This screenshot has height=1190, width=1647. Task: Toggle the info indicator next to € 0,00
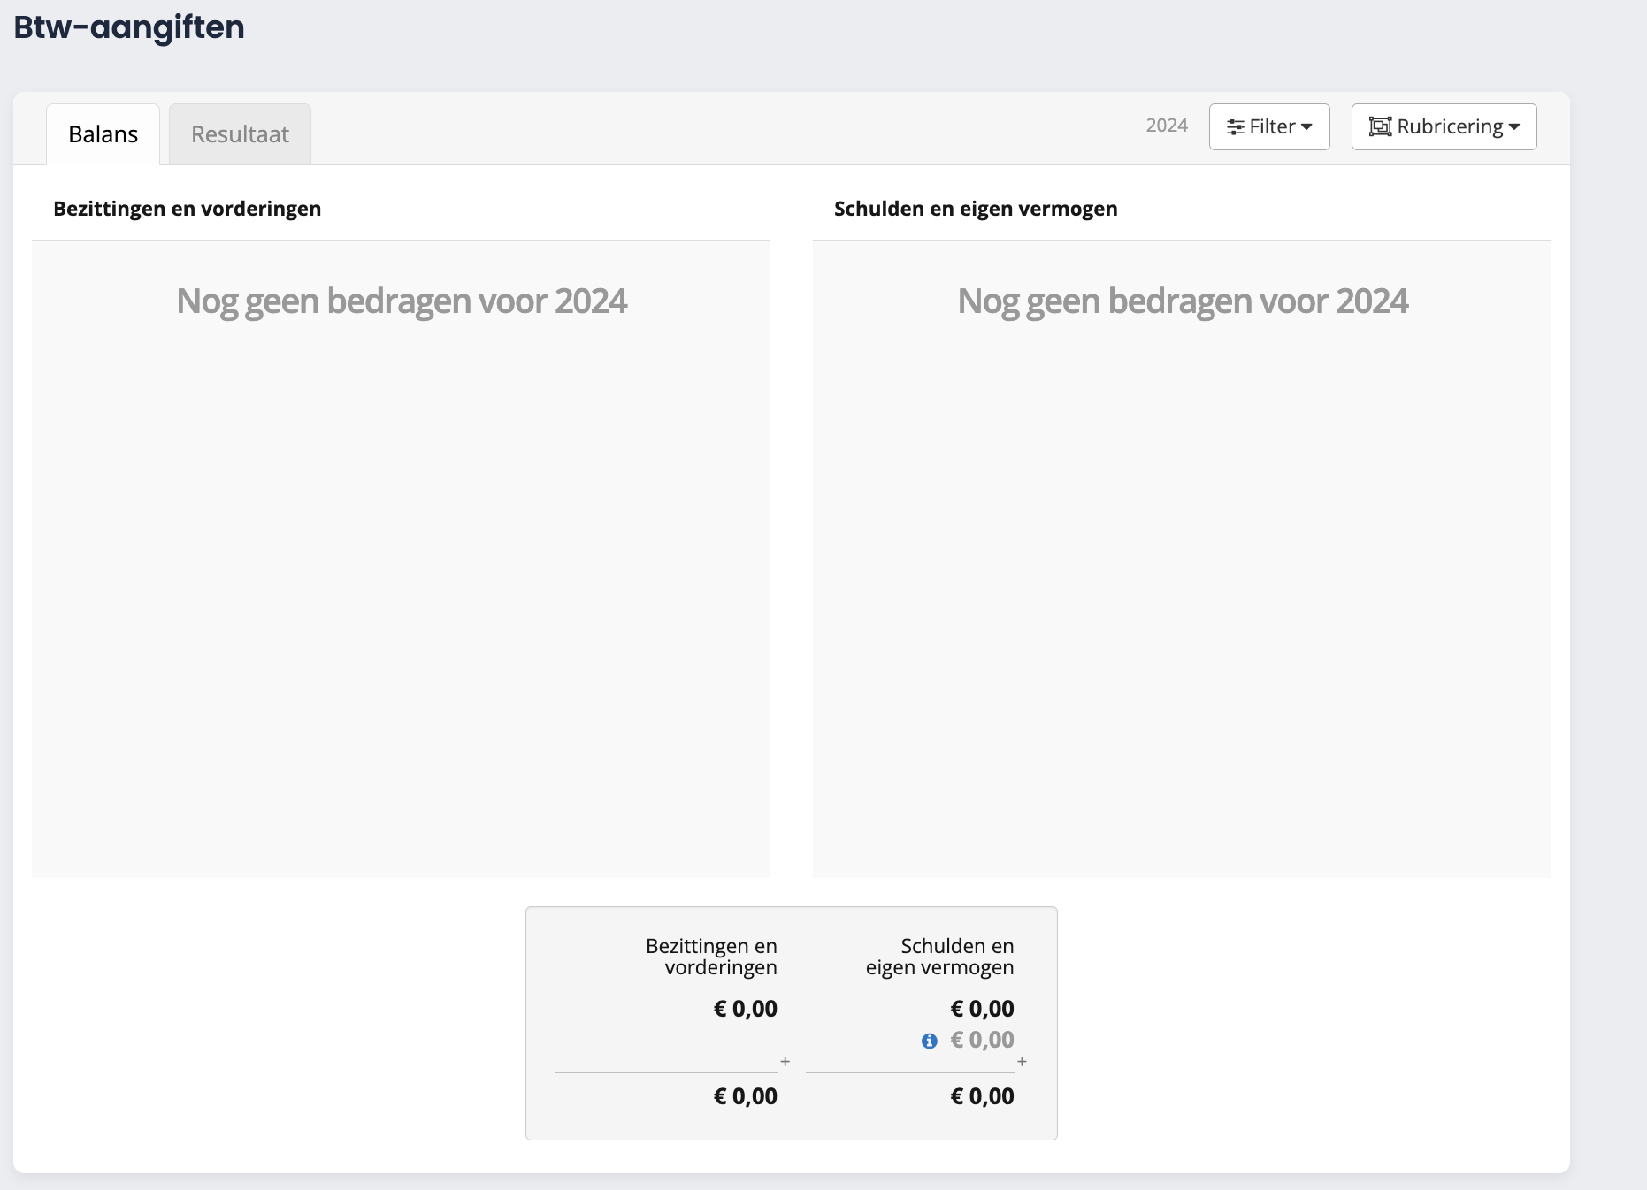click(x=928, y=1040)
